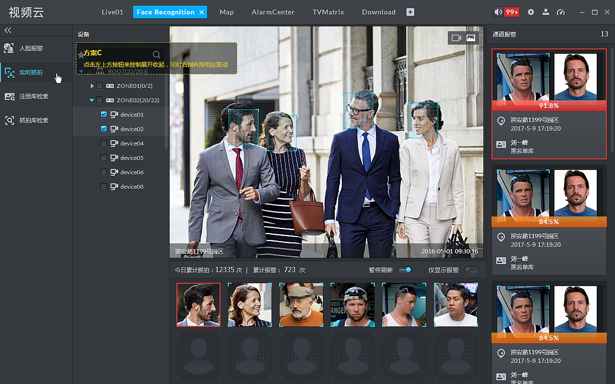Click the 累计报警 723 count text

point(279,270)
